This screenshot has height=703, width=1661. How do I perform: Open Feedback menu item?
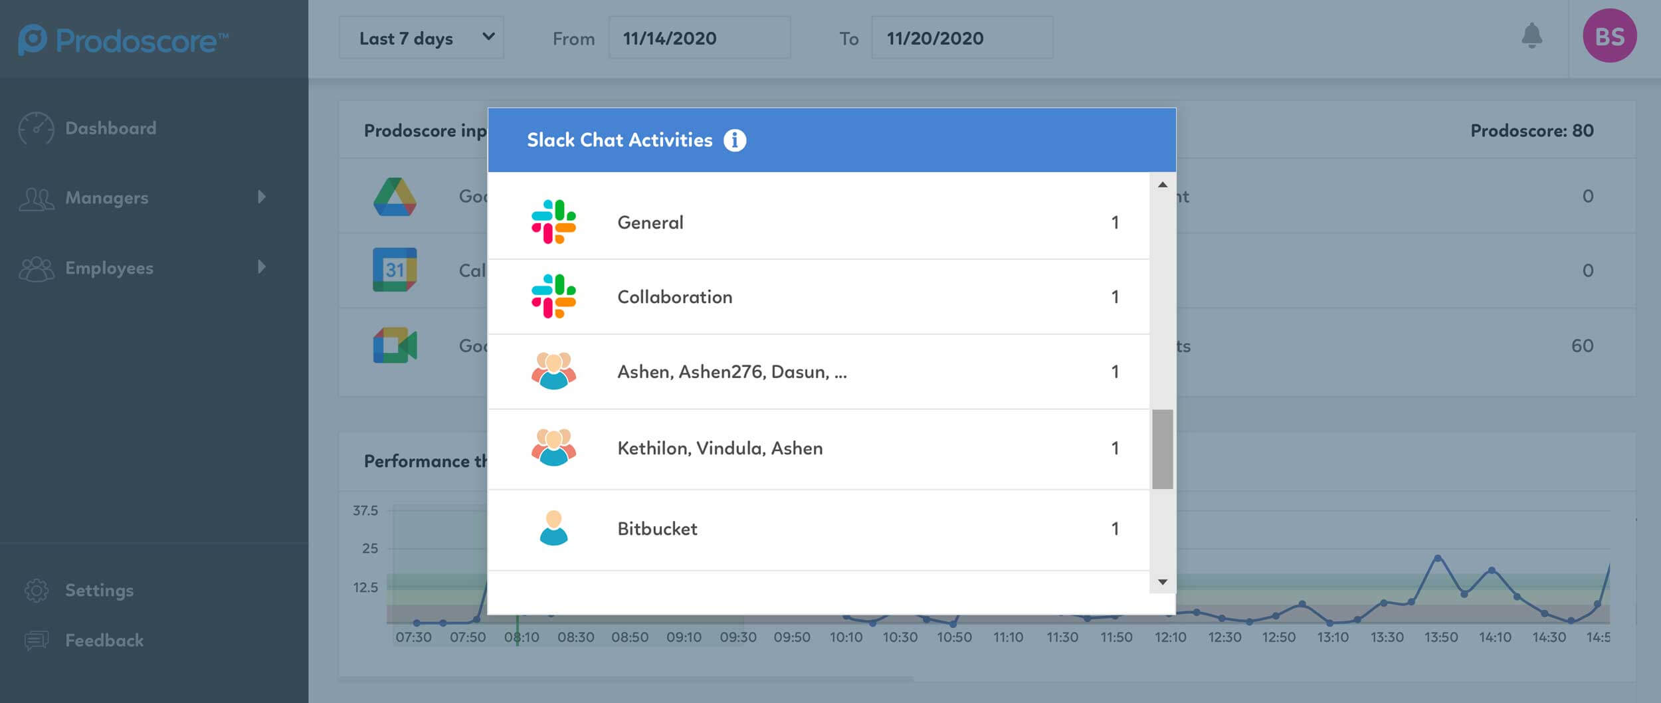(x=104, y=641)
